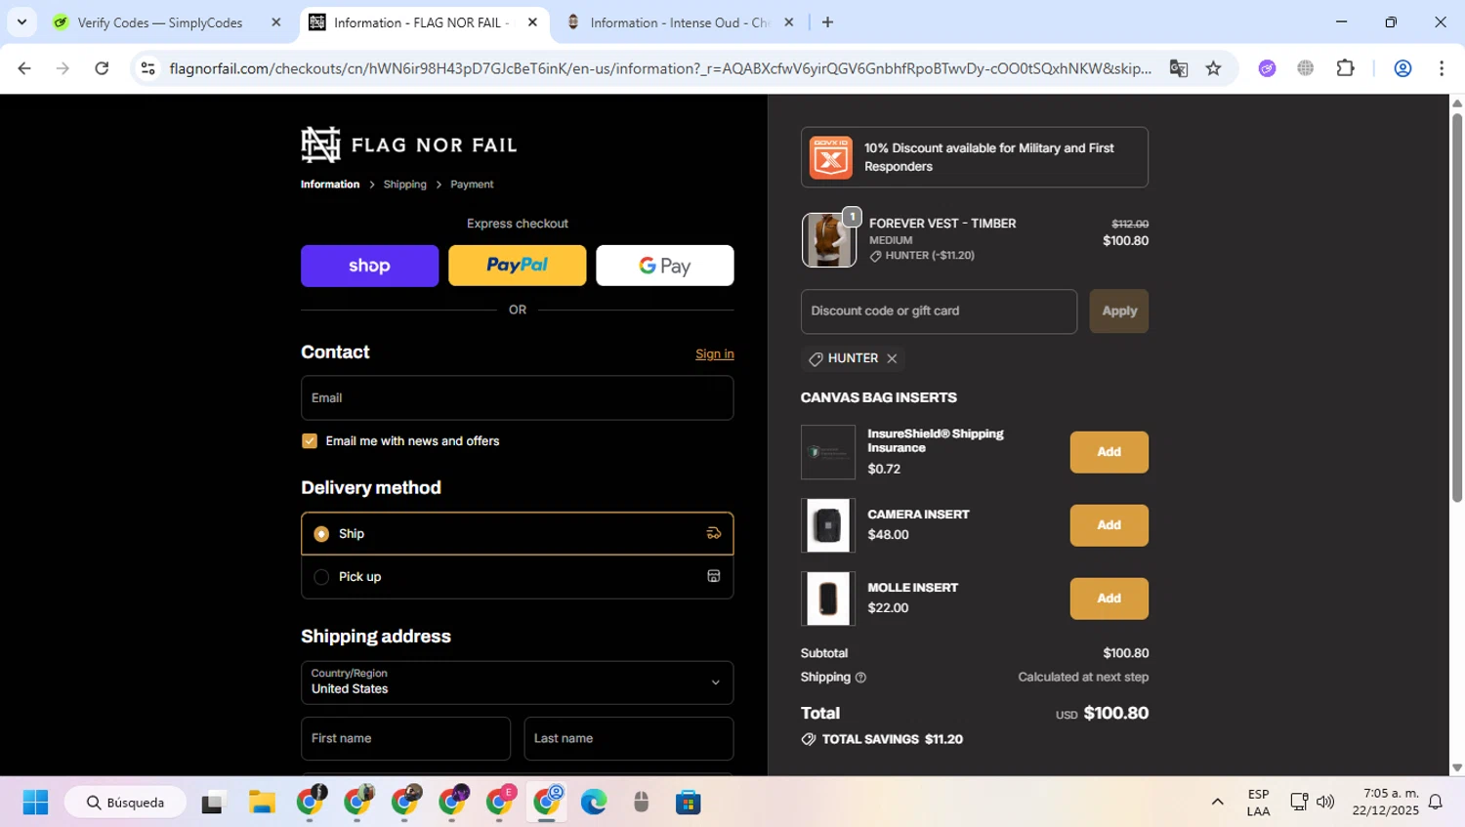Click the GovX ID discount icon

[830, 157]
